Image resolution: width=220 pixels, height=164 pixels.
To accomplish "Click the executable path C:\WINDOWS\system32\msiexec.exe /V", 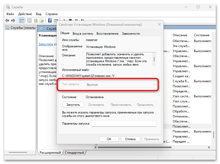I will 88,76.
